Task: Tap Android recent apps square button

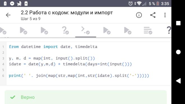Action: [178, 23]
